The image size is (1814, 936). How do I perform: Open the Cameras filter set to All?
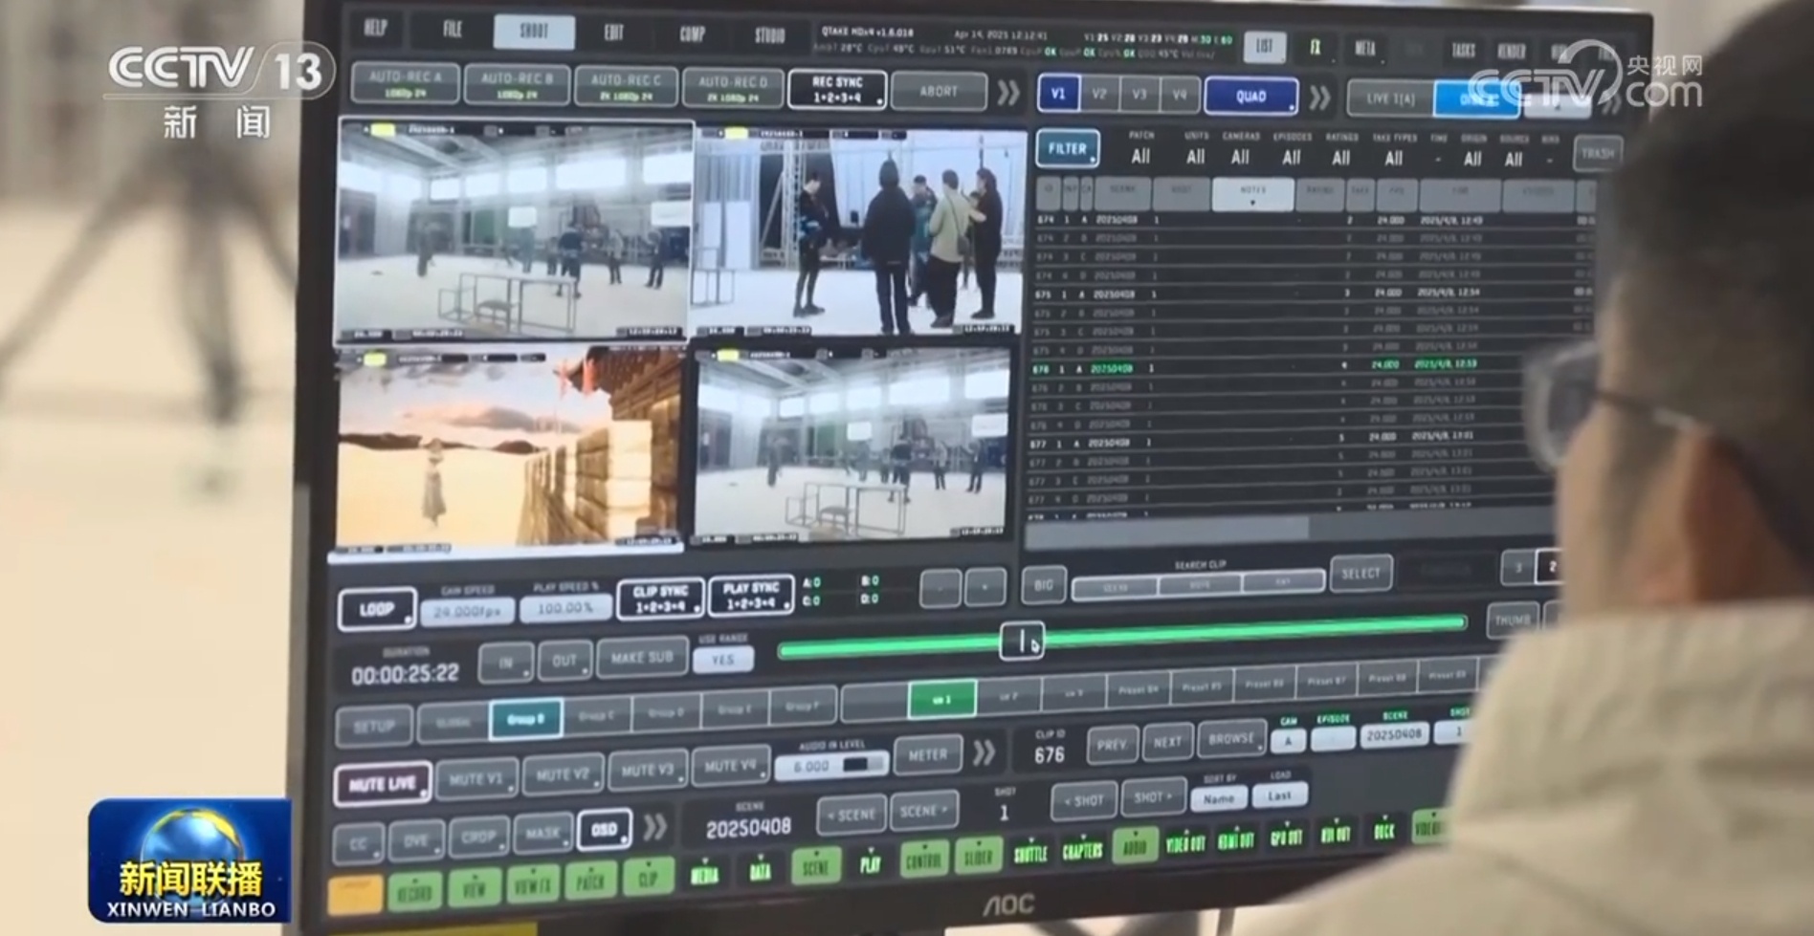pyautogui.click(x=1240, y=157)
